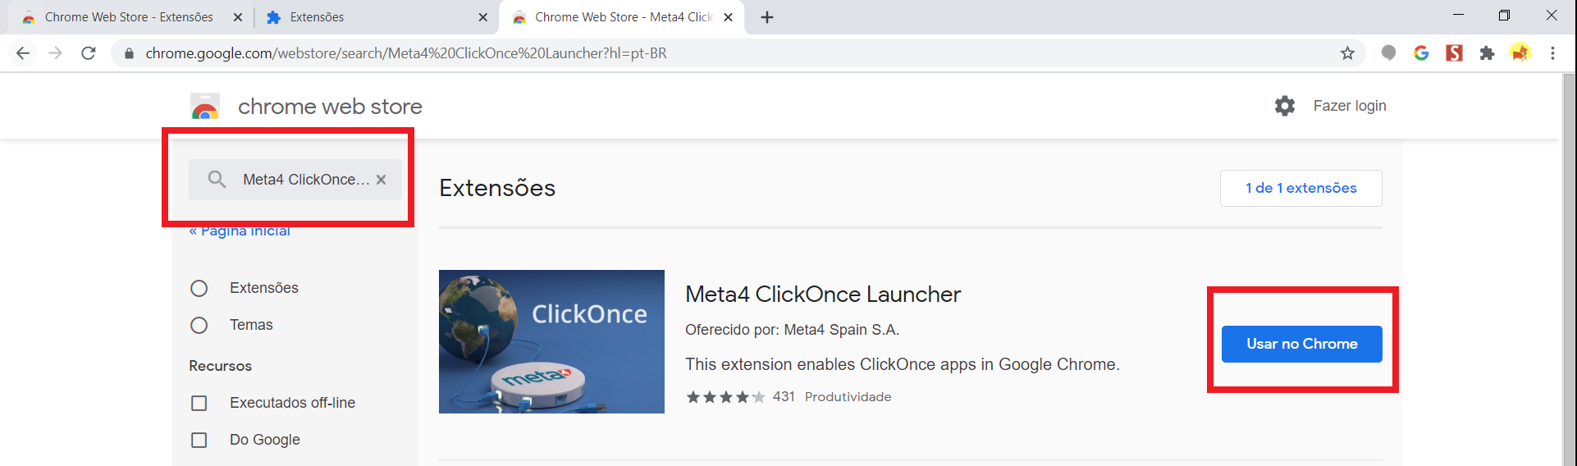Viewport: 1577px width, 466px height.
Task: Click into the store search field
Action: coord(295,180)
